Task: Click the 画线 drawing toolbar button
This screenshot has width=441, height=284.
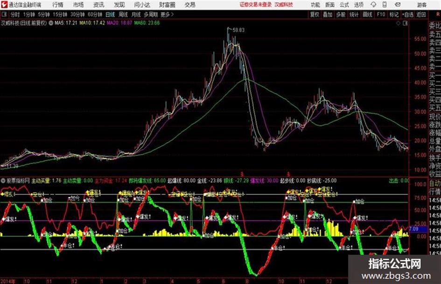Action: (x=367, y=14)
